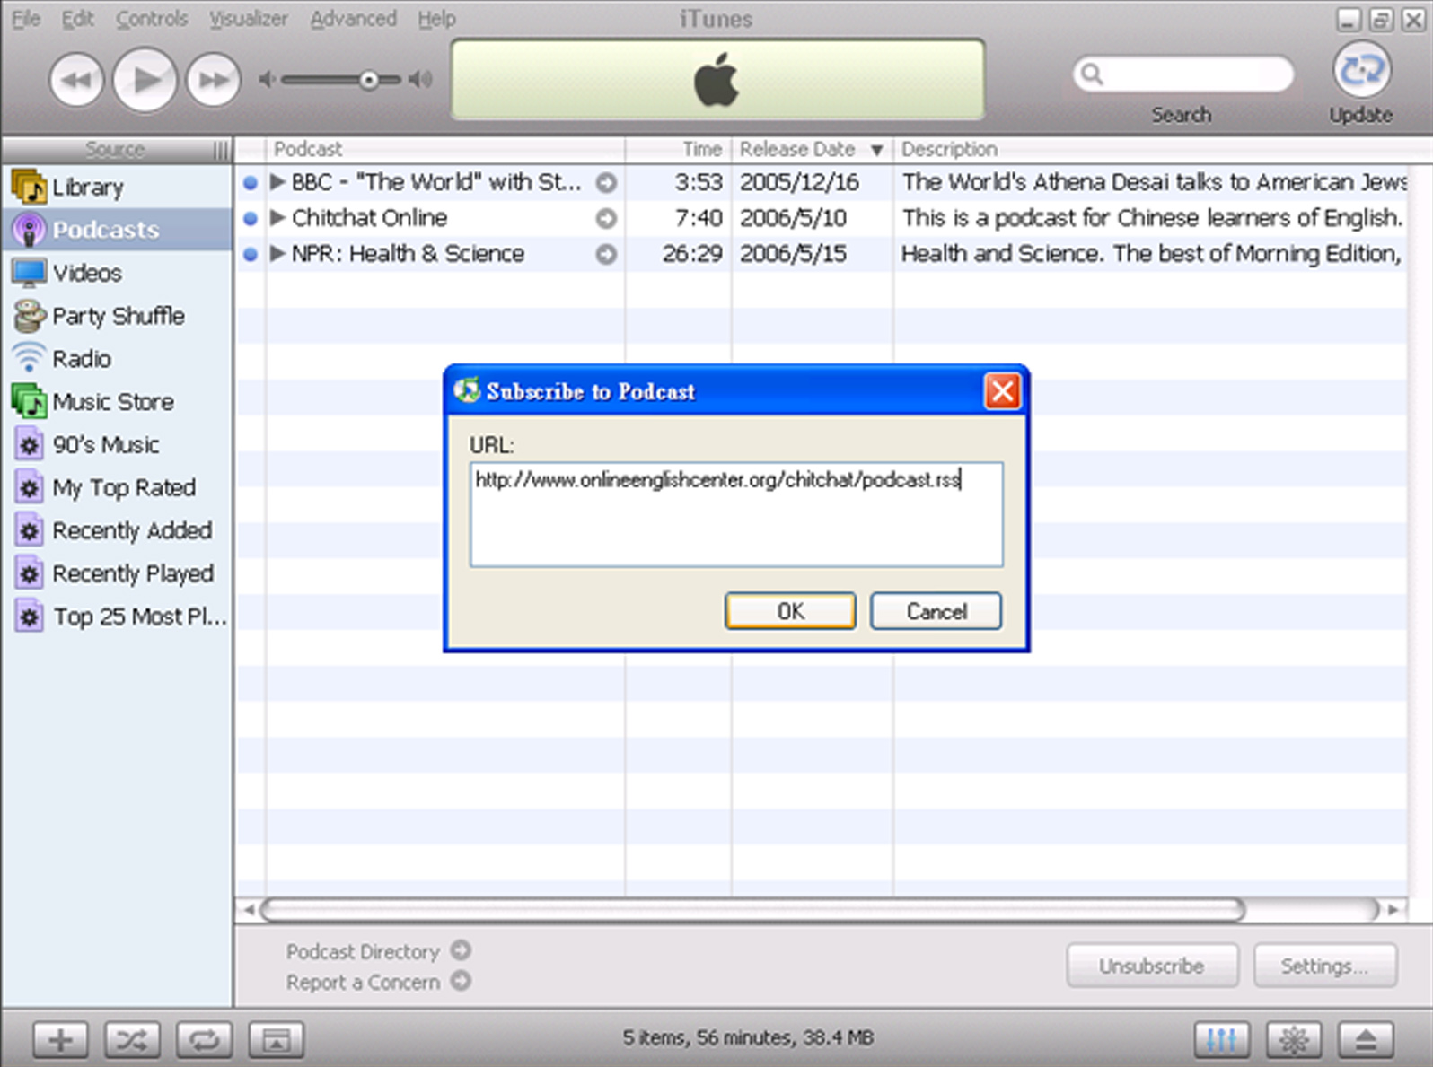Expand the NPR: Health & Science podcast

pos(277,254)
